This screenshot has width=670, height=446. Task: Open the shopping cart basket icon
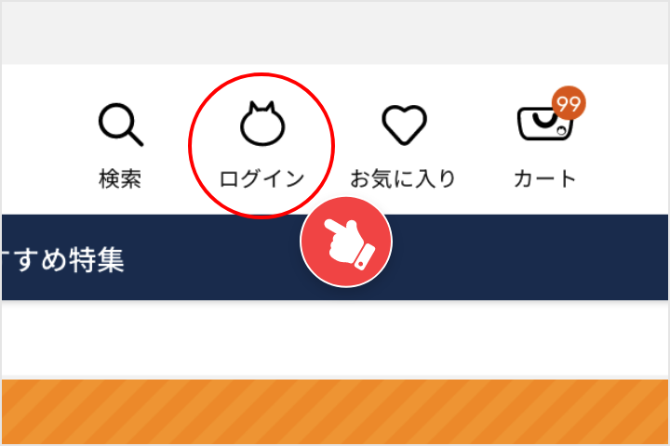point(544,125)
